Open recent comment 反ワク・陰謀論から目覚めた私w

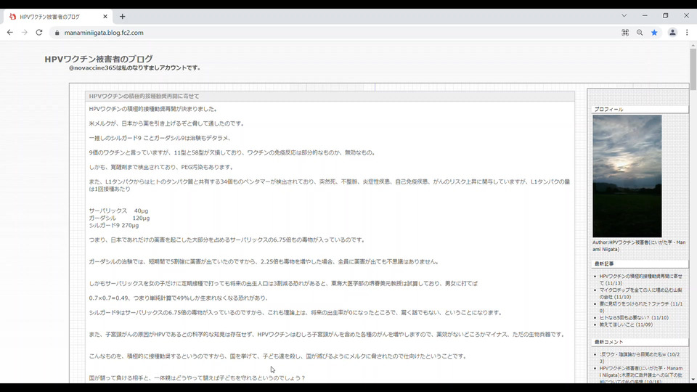tap(640, 358)
